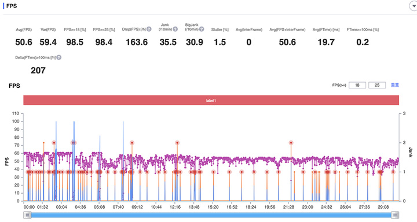Click the Jank value 35.5
The width and height of the screenshot is (417, 222).
[168, 42]
